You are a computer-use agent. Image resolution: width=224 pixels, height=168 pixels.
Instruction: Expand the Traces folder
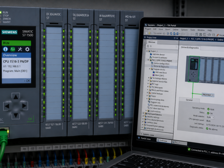[x=147, y=96]
